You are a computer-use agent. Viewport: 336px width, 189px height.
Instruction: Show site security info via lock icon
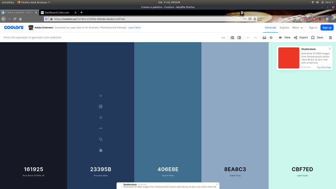point(51,19)
